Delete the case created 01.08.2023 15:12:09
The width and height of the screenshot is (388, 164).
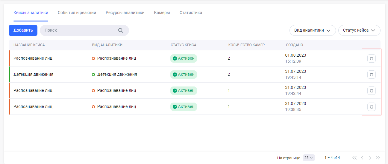click(371, 58)
